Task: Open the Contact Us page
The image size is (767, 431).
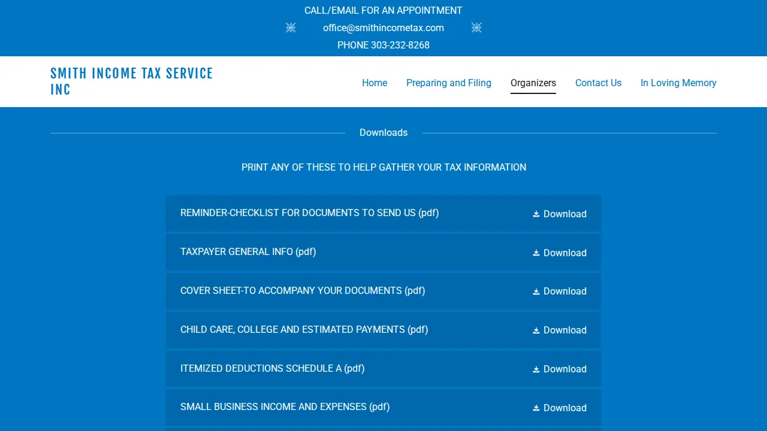Action: coord(598,83)
